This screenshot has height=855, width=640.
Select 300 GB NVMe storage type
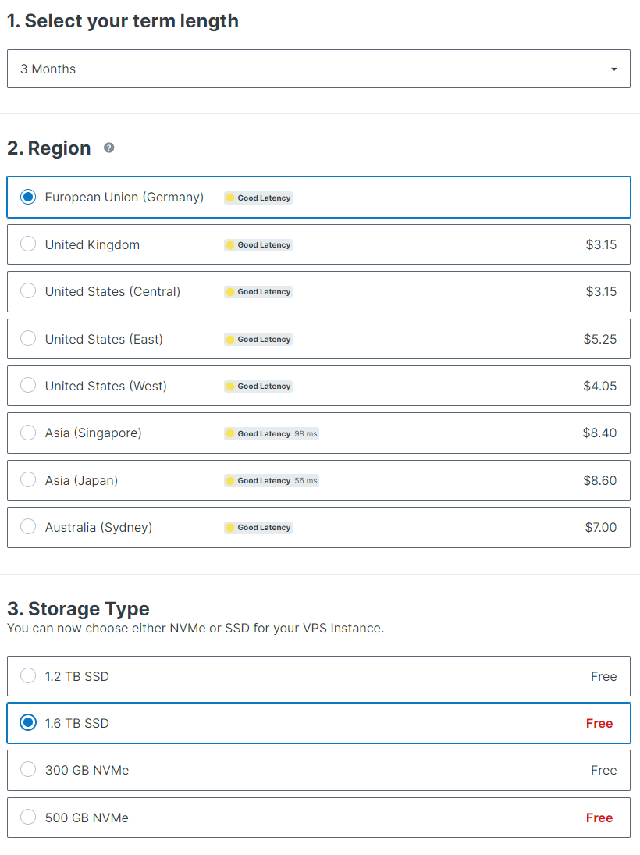(28, 770)
